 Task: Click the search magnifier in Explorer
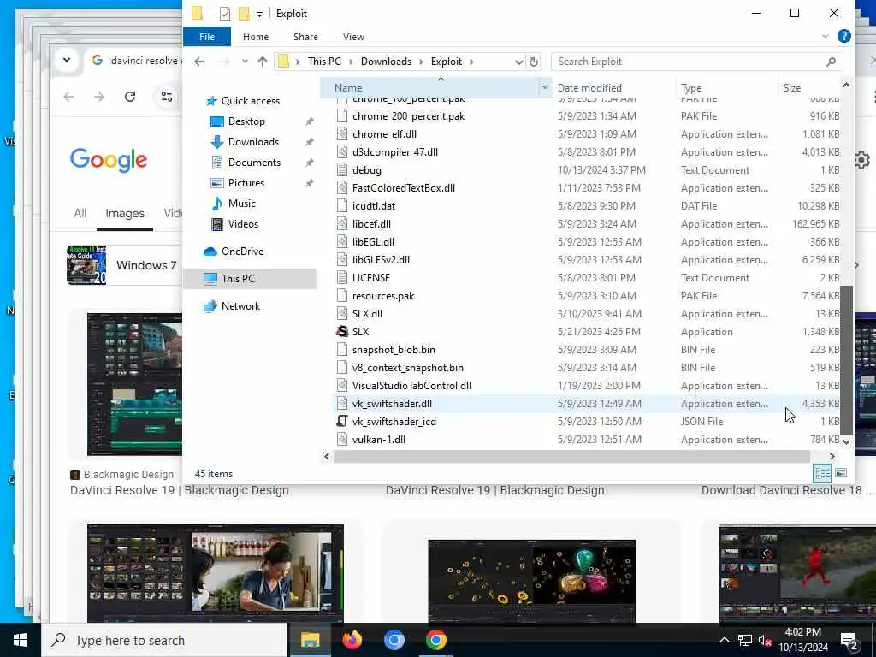tap(831, 62)
